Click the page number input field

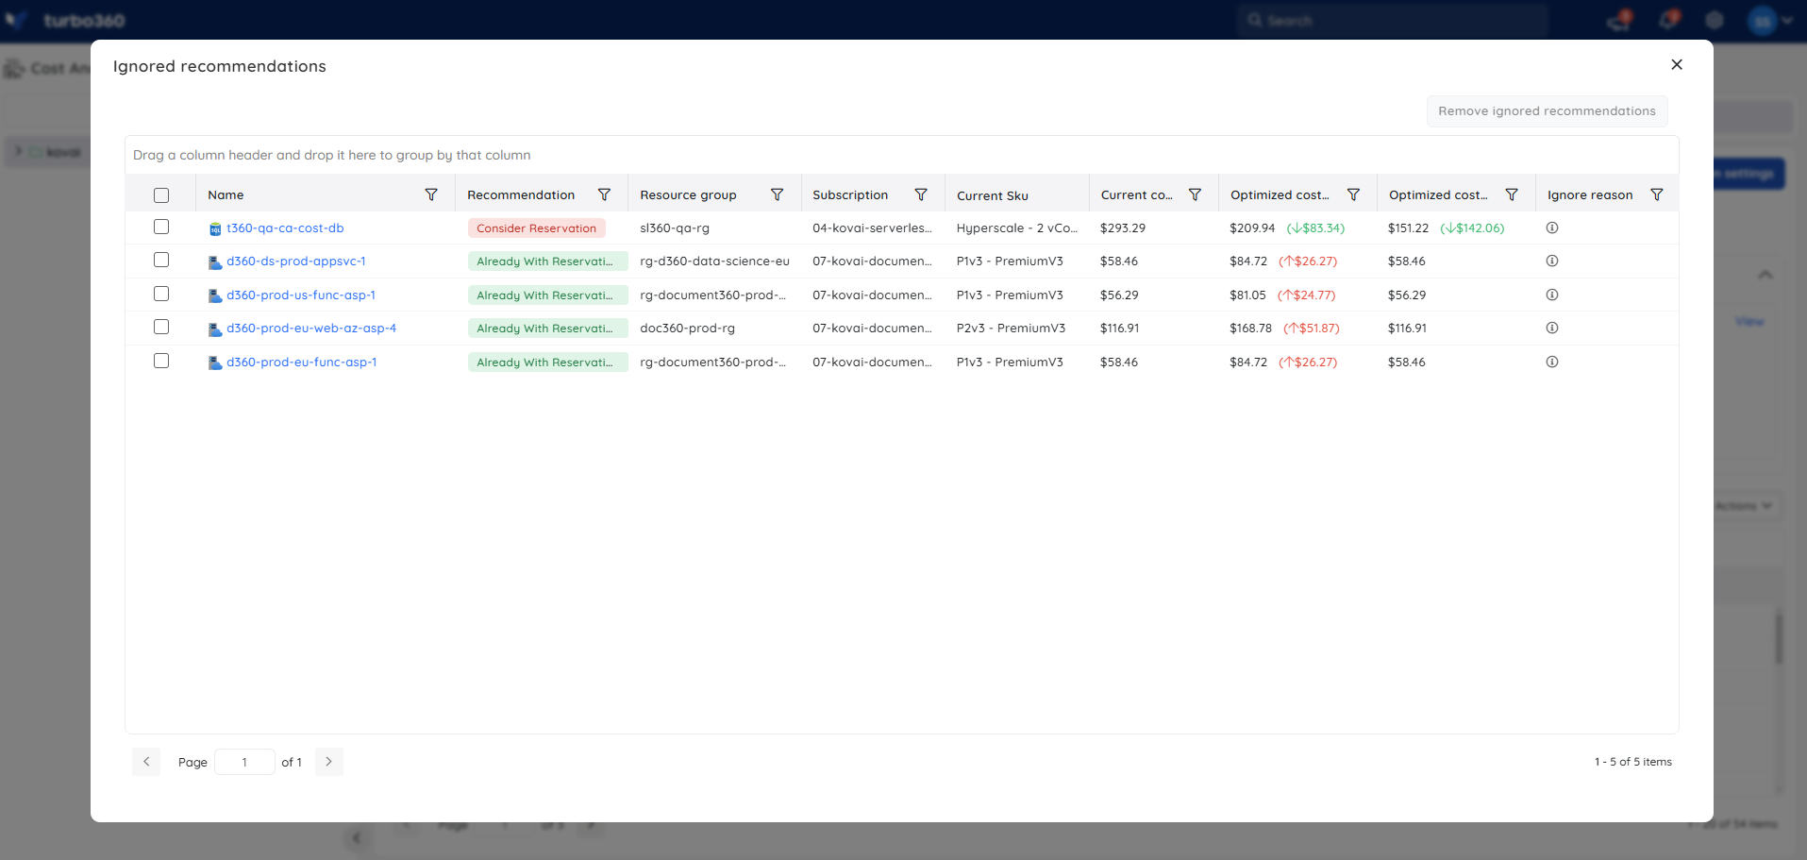244,762
